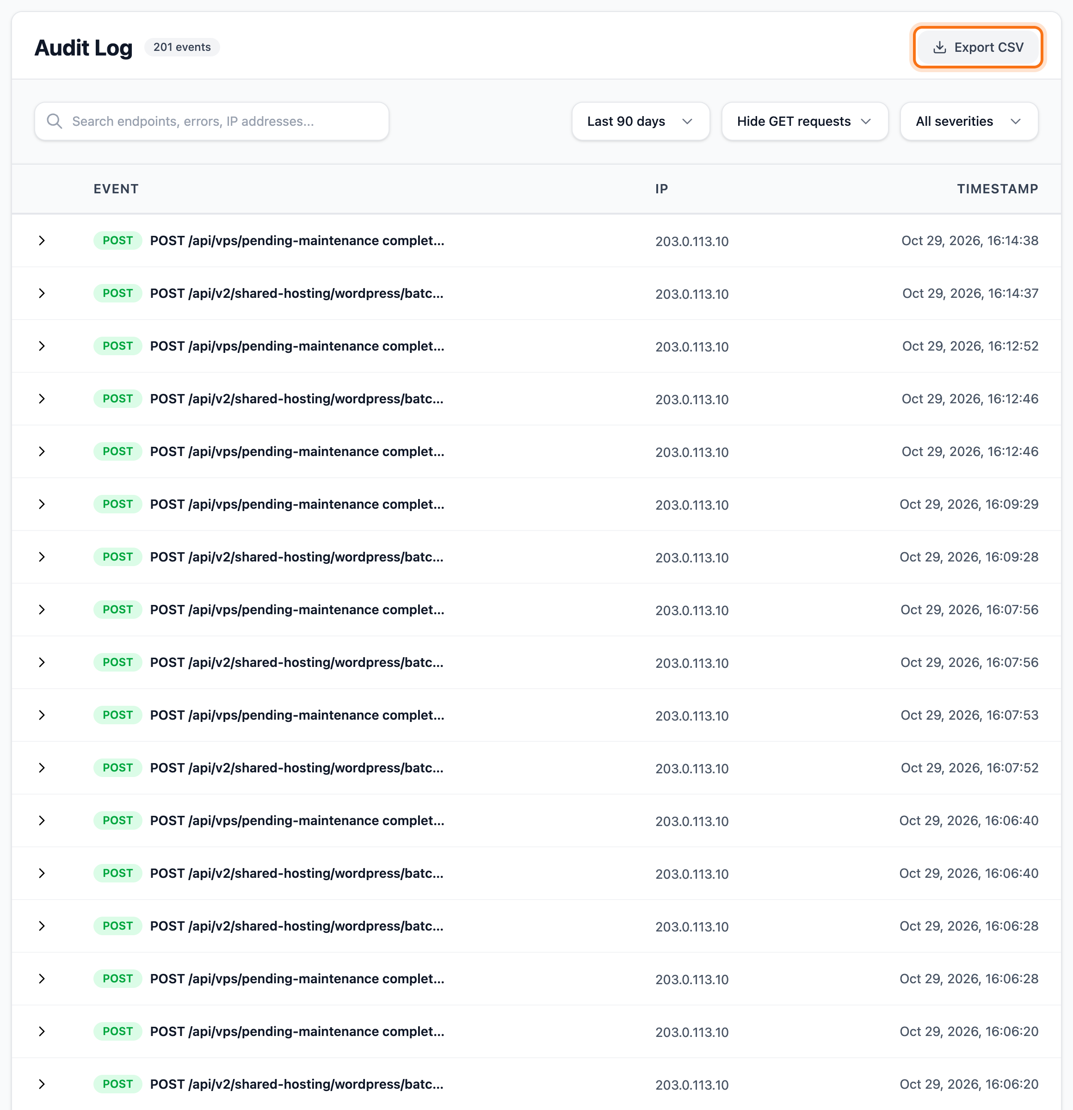Click the download icon in Export CSV
This screenshot has height=1110, width=1073.
click(x=939, y=48)
